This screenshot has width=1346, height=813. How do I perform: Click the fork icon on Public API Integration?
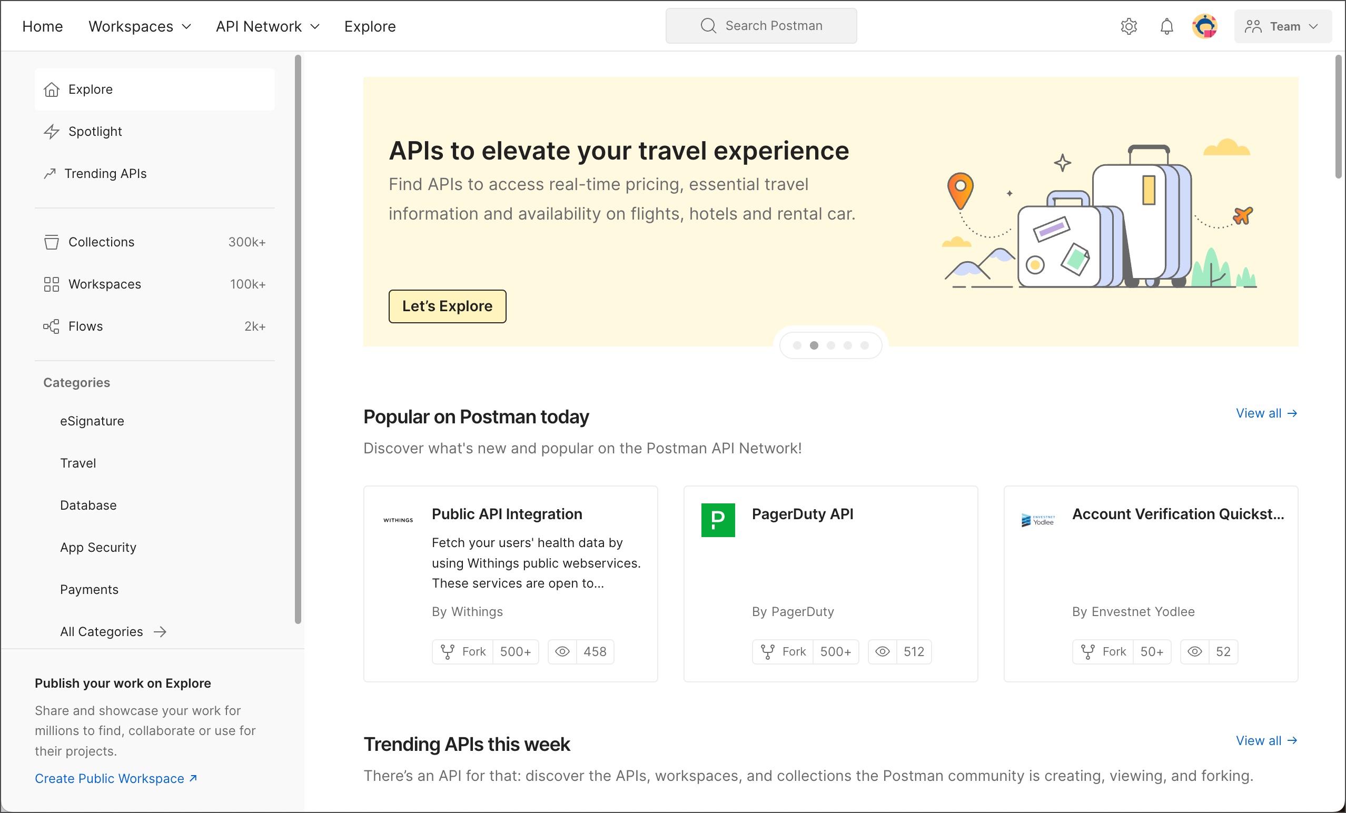pyautogui.click(x=448, y=651)
